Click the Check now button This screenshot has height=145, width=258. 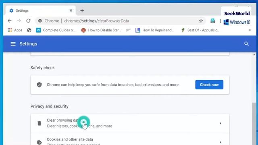(x=209, y=85)
